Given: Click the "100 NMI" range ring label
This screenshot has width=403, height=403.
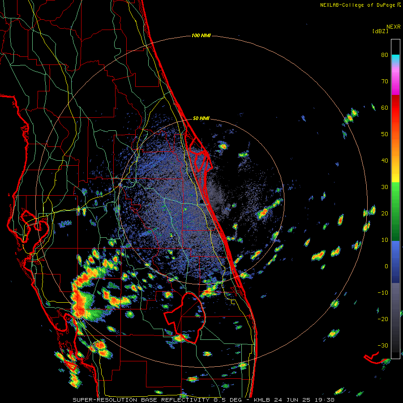Looking at the screenshot, I should pos(201,35).
